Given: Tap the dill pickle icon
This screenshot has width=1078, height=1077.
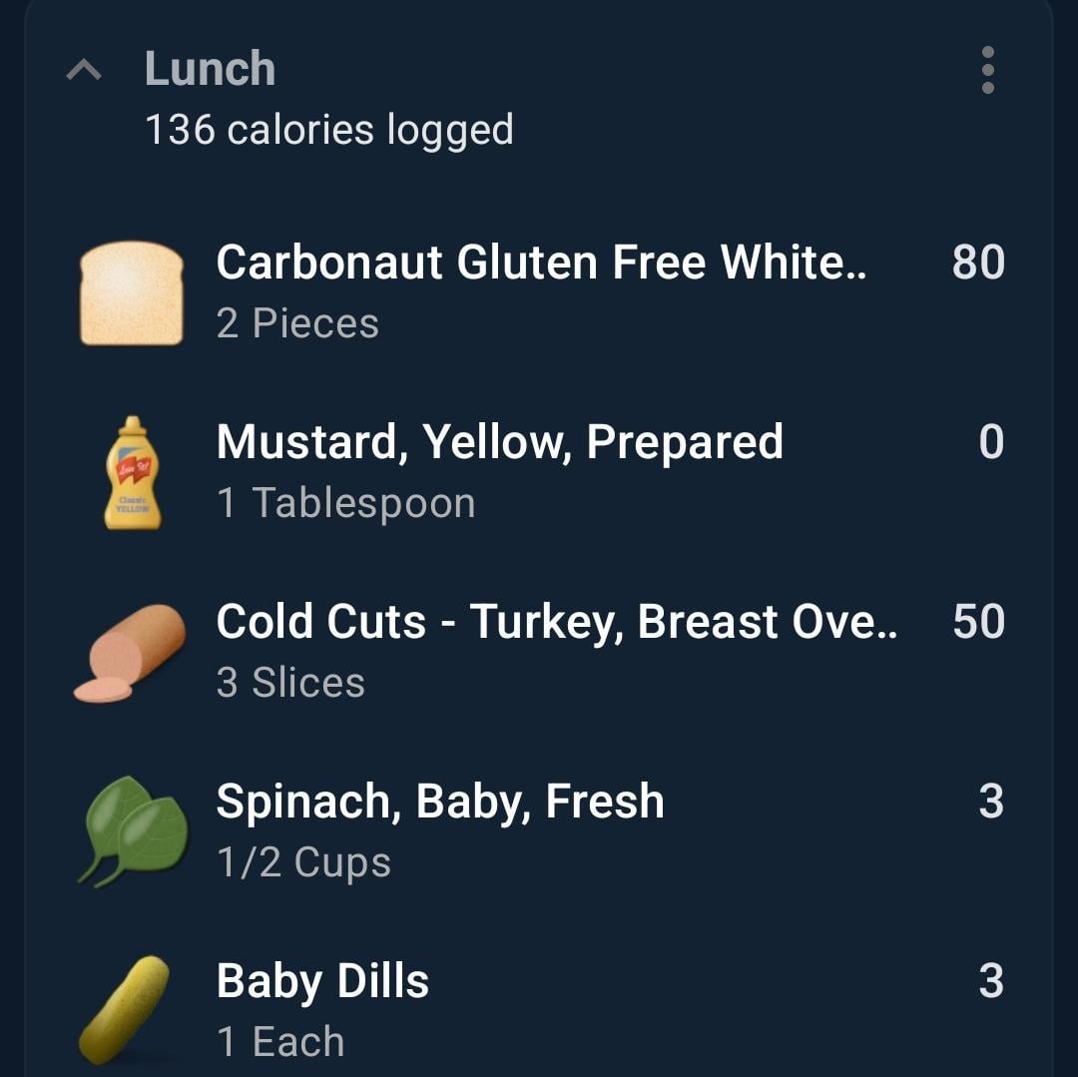Looking at the screenshot, I should pos(125,1010).
